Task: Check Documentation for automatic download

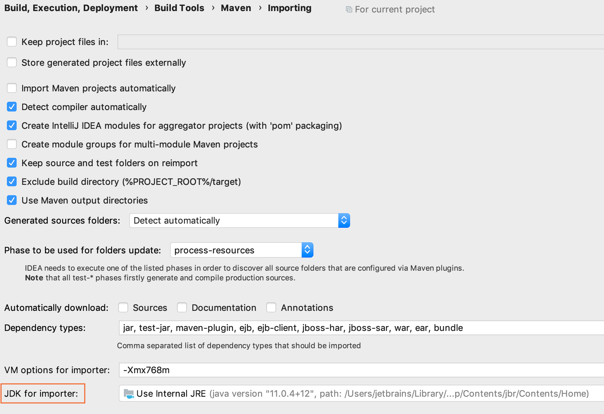Action: click(x=182, y=308)
